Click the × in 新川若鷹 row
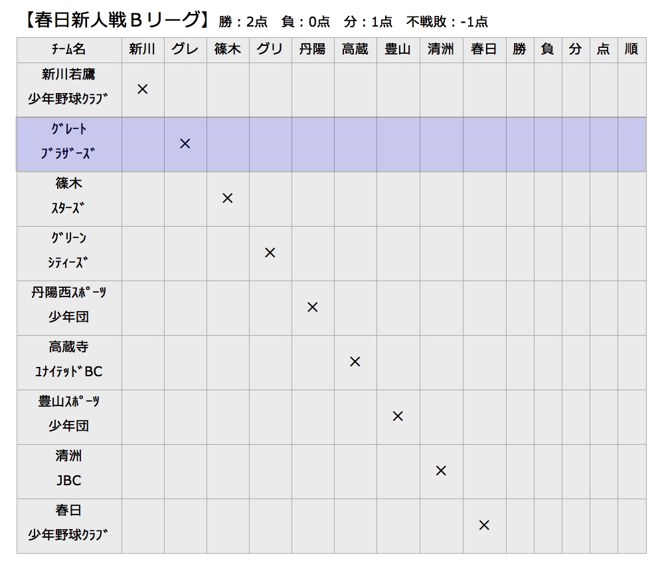Image resolution: width=664 pixels, height=573 pixels. (143, 90)
